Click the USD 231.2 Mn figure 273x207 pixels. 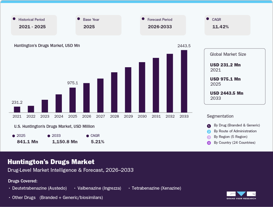[225, 65]
